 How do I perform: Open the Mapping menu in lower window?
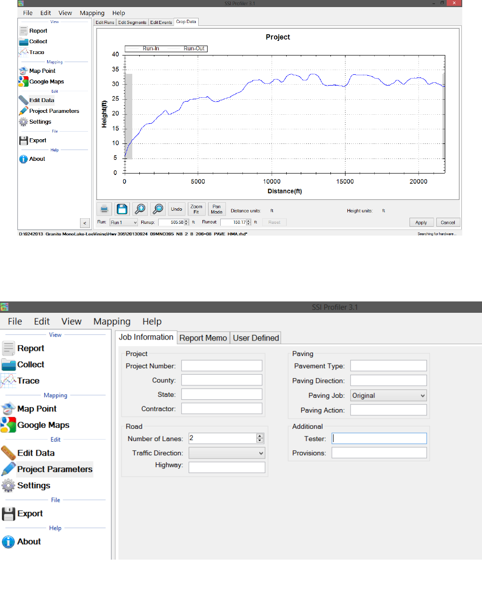(112, 322)
